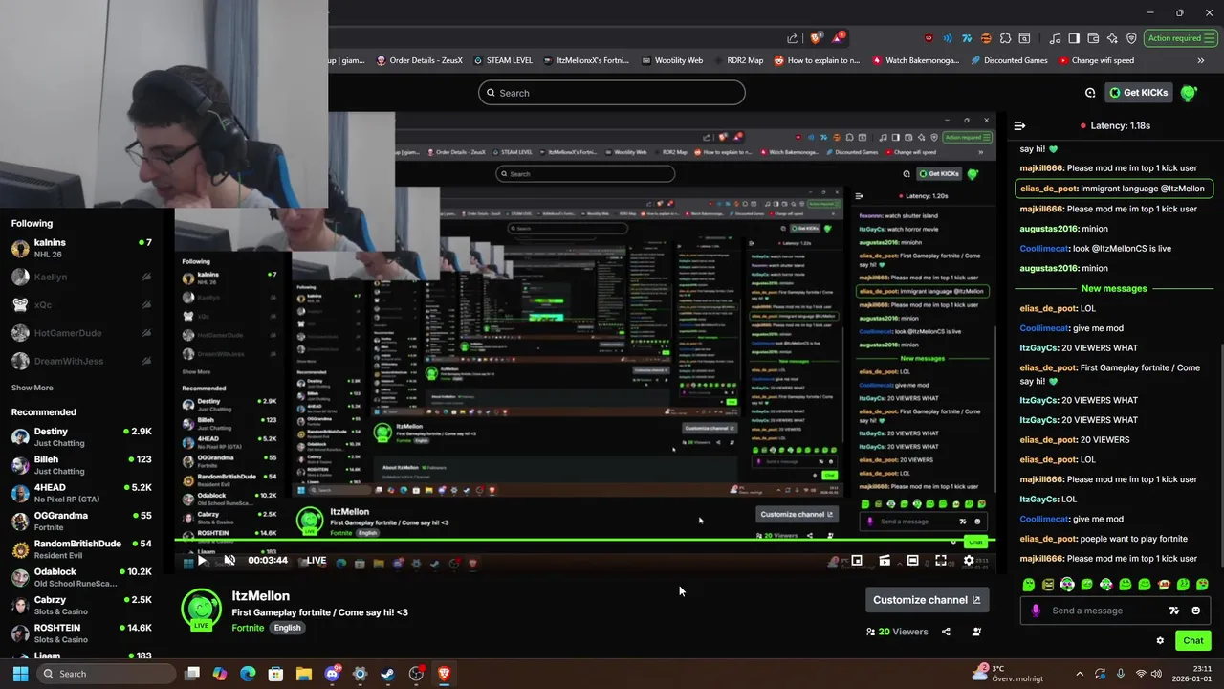
Task: Open Discounted Games bookmark
Action: tap(1009, 60)
